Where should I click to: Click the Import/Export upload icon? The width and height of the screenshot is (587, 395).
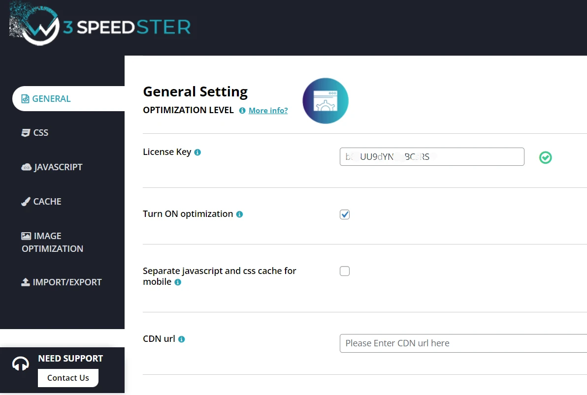tap(25, 281)
